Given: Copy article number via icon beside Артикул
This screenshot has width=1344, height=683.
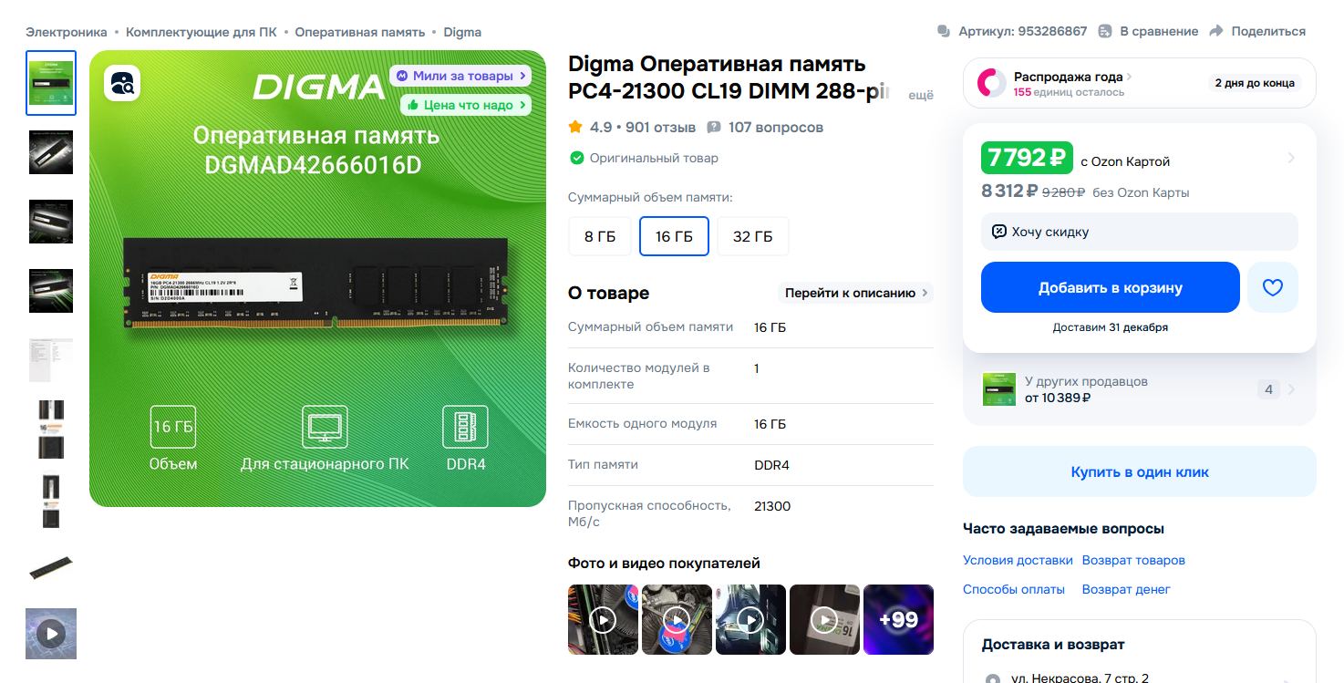Looking at the screenshot, I should 944,31.
